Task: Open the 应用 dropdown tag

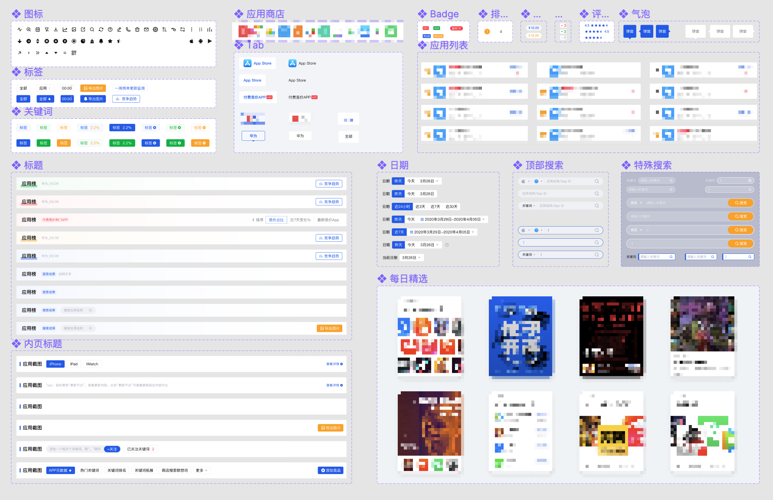Action: click(x=46, y=88)
